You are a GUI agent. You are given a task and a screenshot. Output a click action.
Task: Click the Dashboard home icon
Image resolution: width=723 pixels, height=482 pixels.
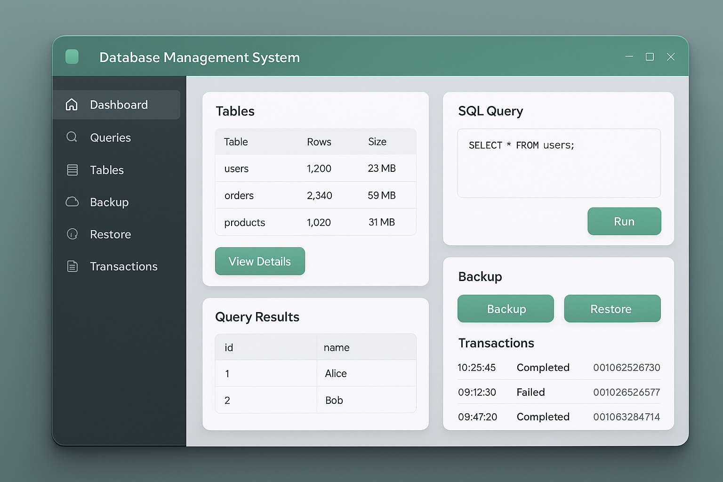coord(72,104)
